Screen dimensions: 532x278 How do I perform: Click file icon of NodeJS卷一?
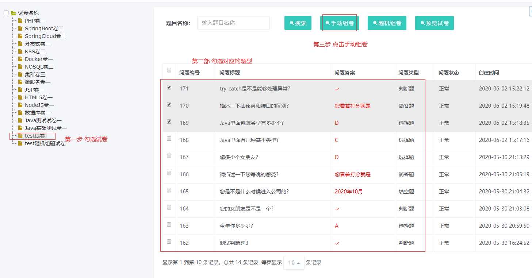click(x=20, y=105)
